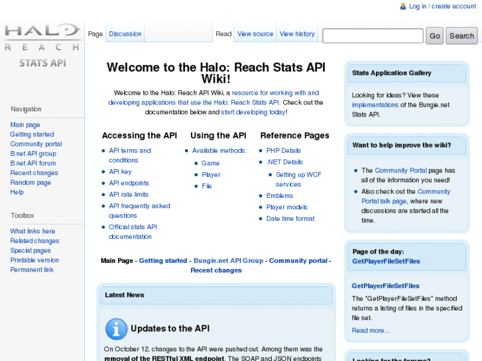Open the Available methods link
The width and height of the screenshot is (482, 361).
[x=219, y=150]
